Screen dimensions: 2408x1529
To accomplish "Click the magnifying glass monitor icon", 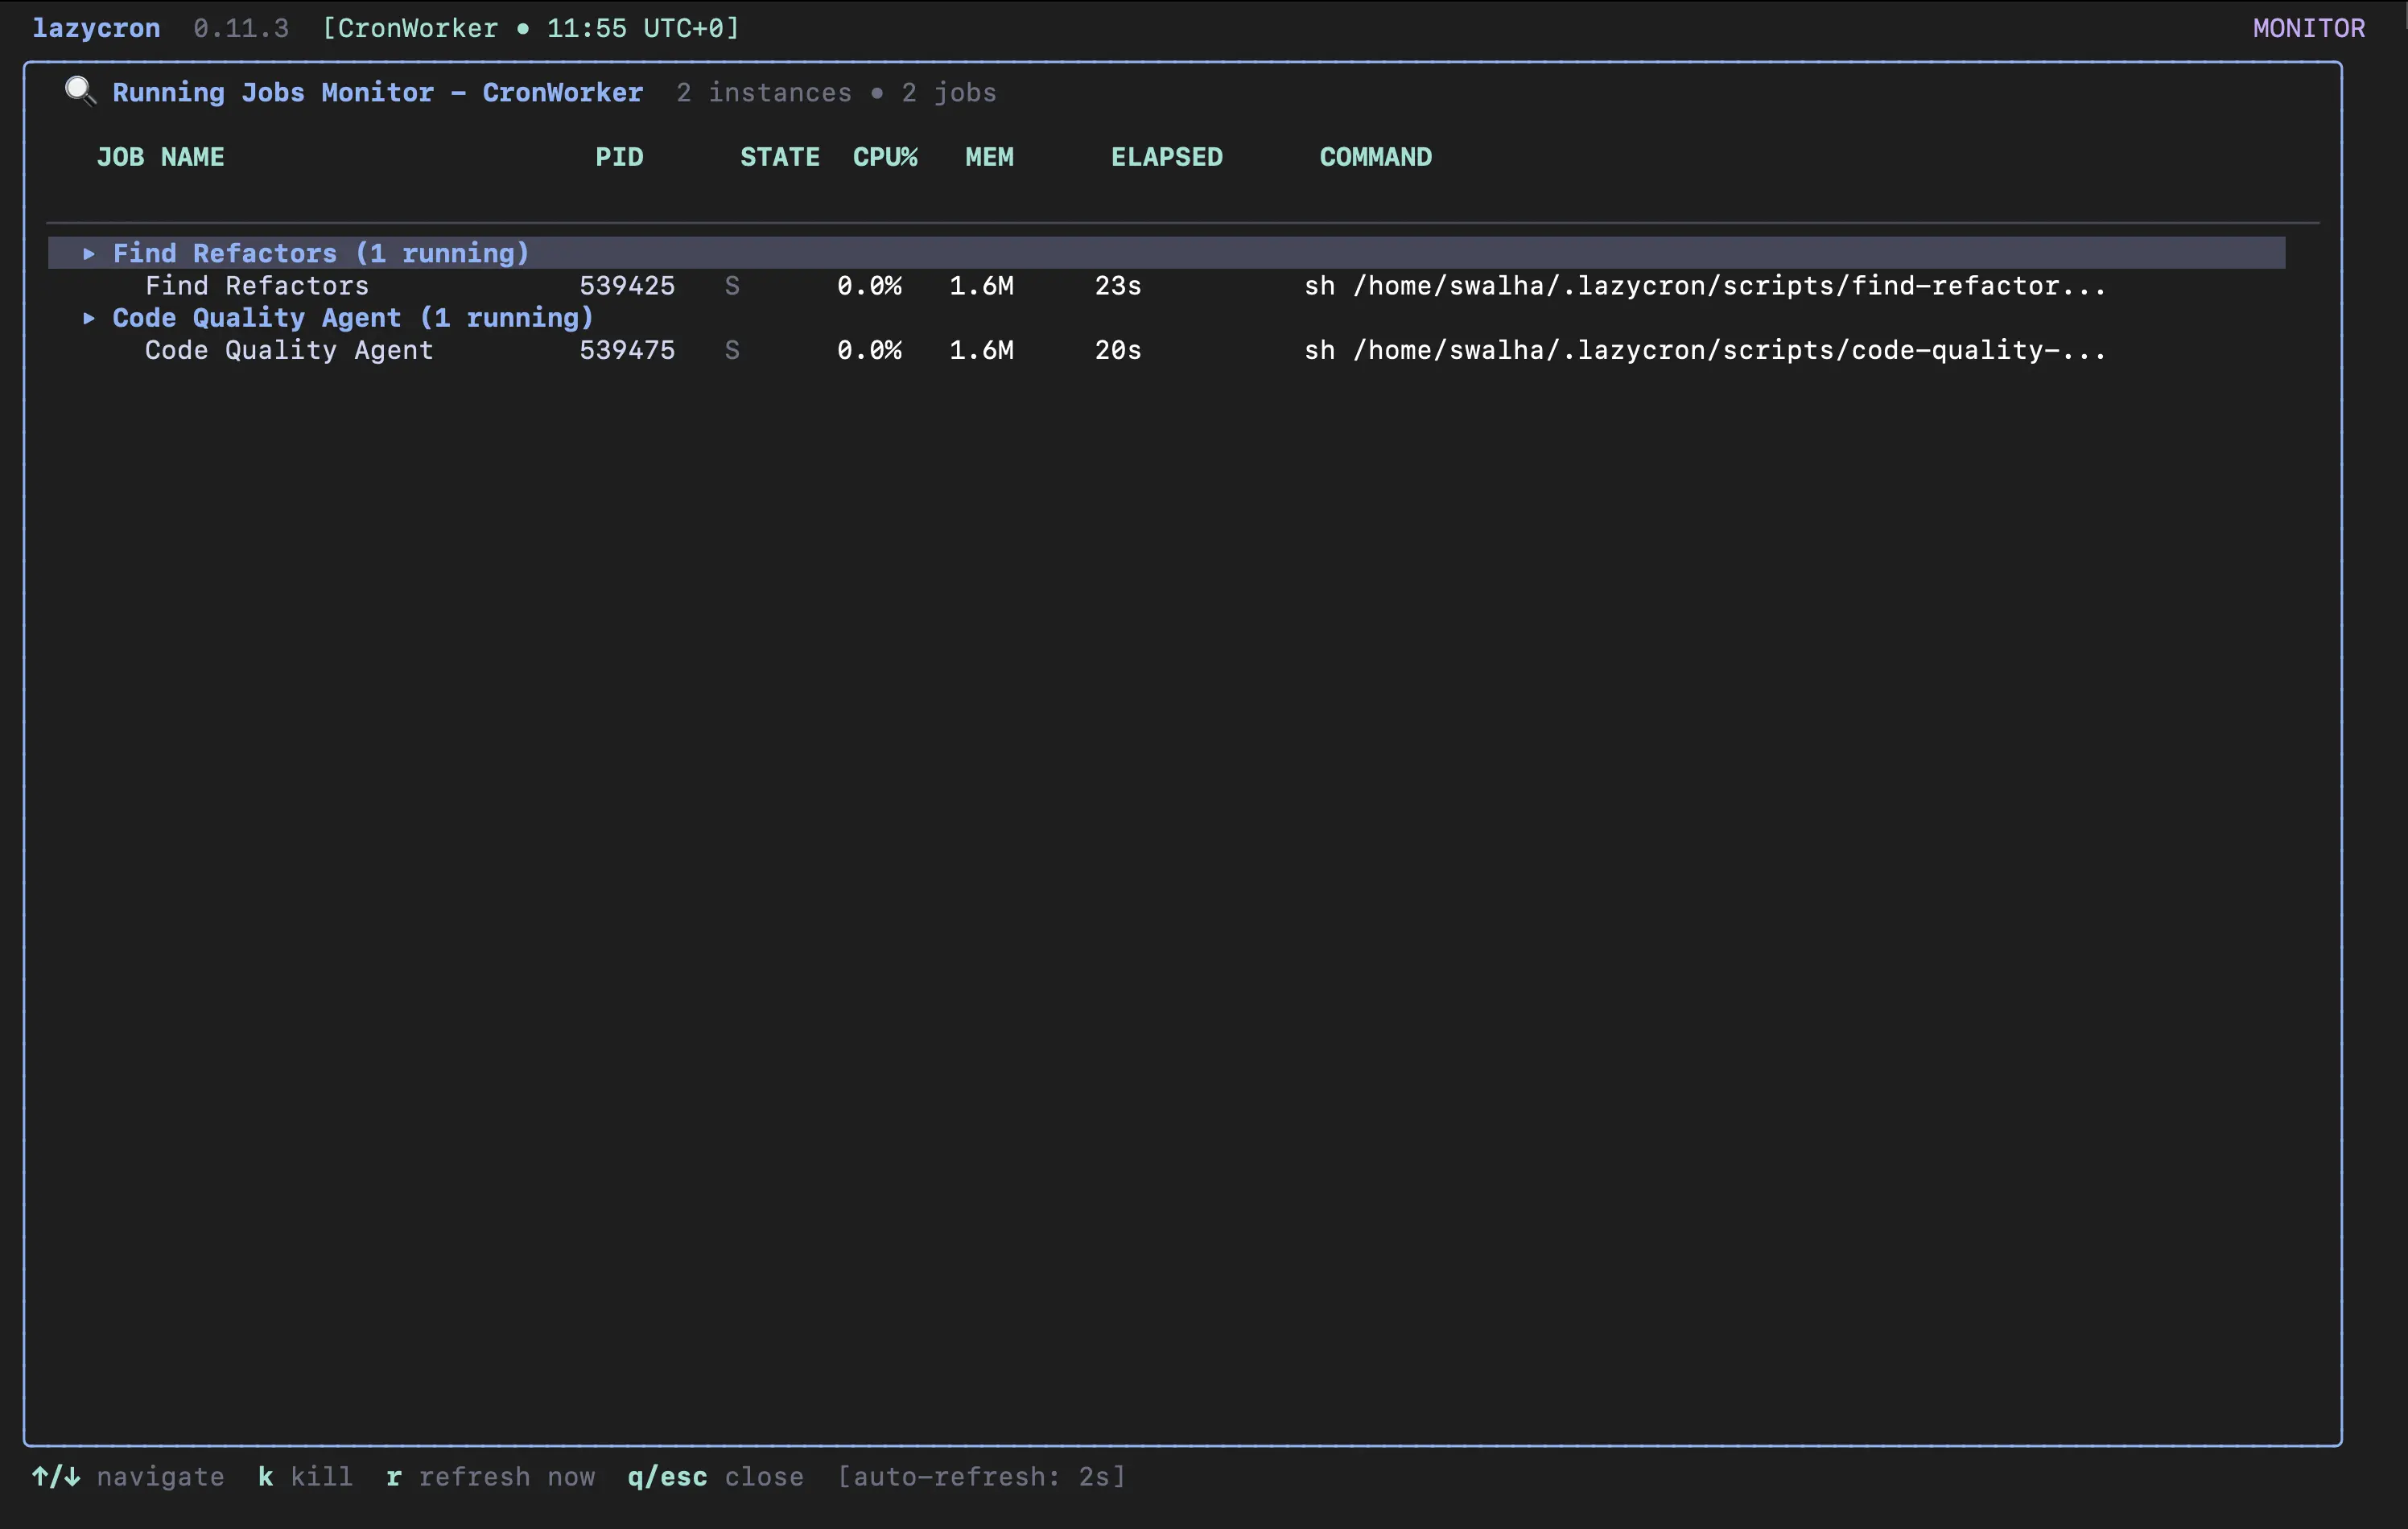I will click(80, 91).
